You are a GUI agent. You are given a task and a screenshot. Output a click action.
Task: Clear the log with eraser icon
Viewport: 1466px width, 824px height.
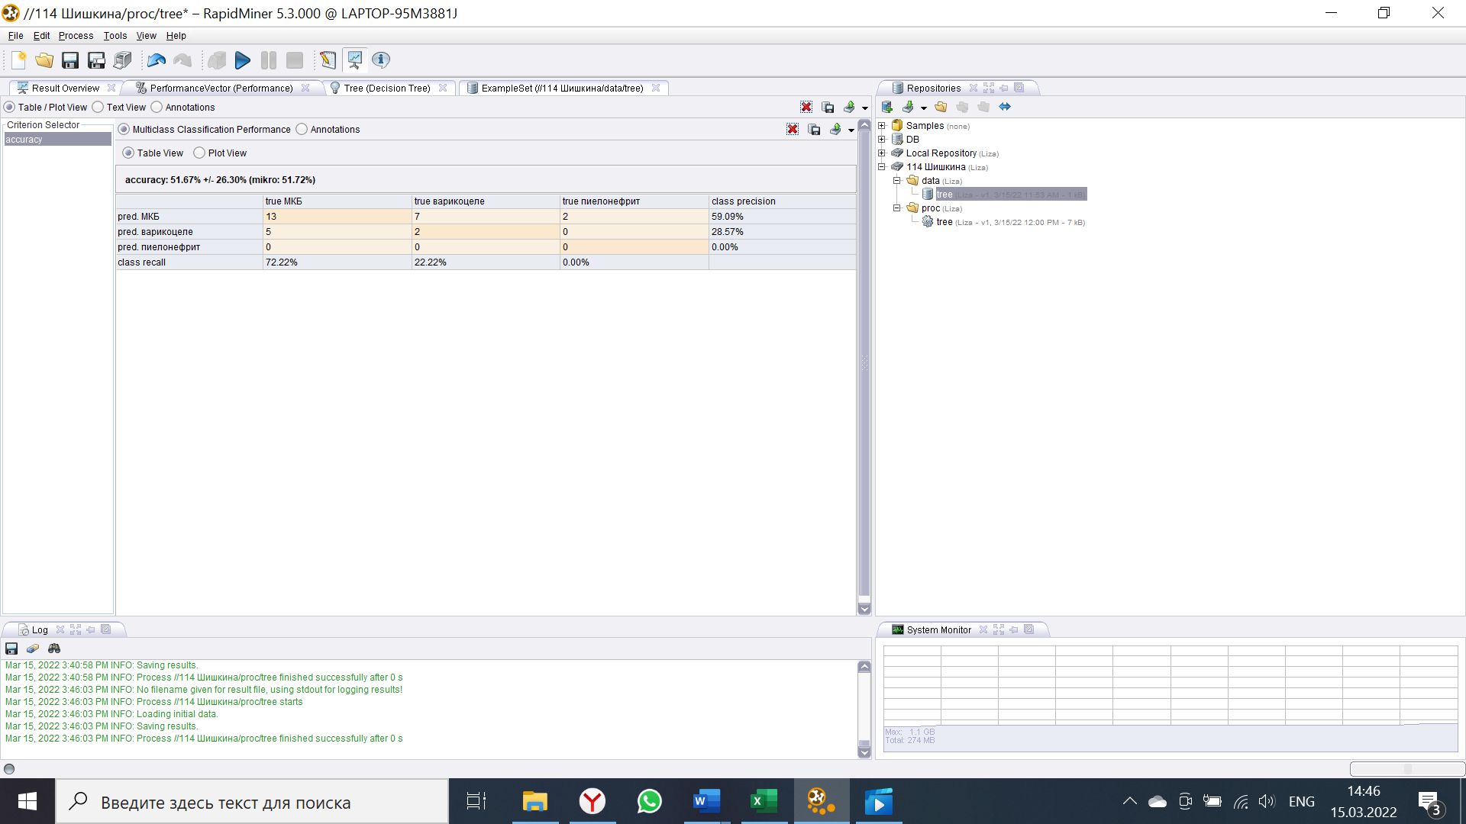33,649
